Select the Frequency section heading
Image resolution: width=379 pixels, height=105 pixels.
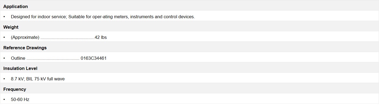point(15,89)
